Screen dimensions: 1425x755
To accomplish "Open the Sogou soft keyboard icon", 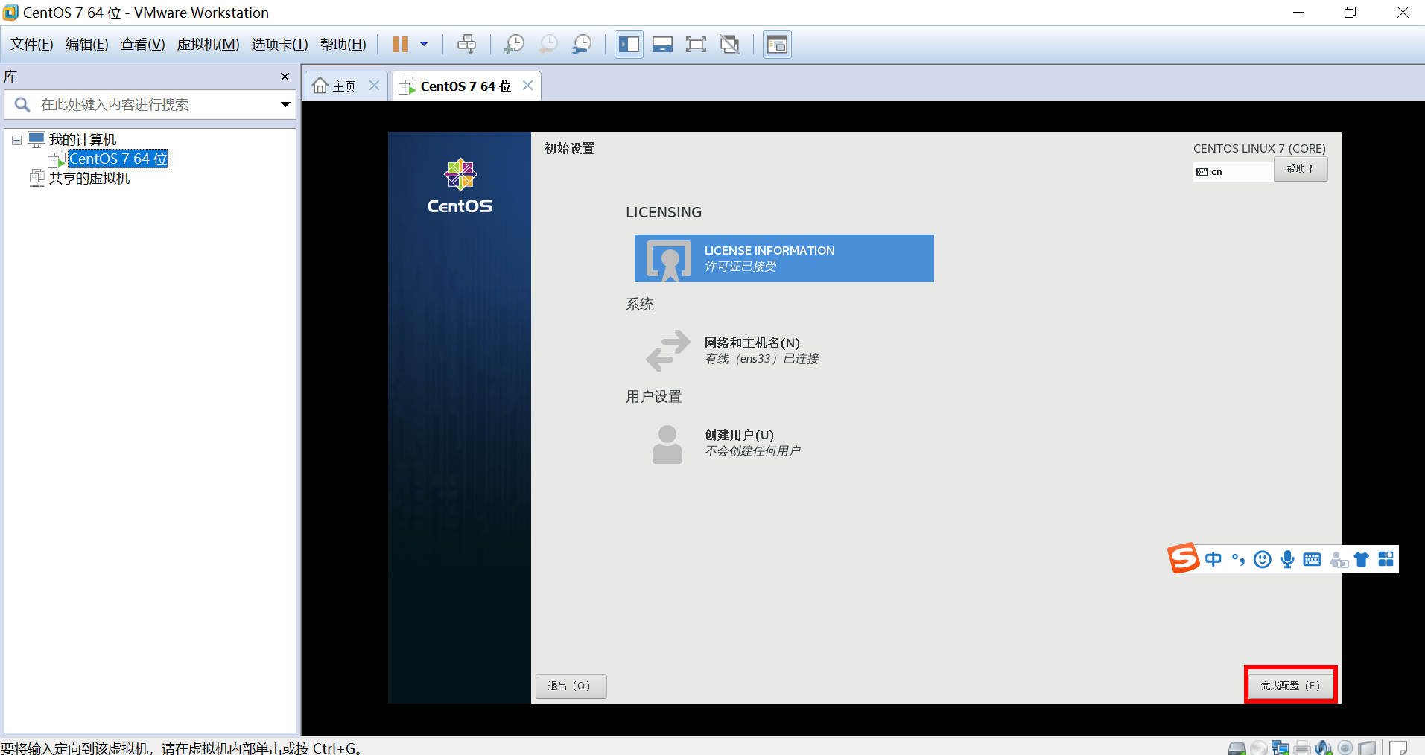I will click(1313, 559).
